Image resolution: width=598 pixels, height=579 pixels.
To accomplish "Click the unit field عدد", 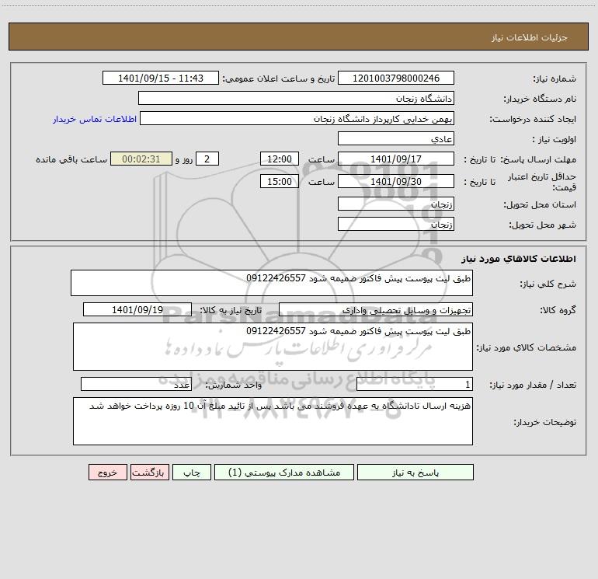I will 136,384.
